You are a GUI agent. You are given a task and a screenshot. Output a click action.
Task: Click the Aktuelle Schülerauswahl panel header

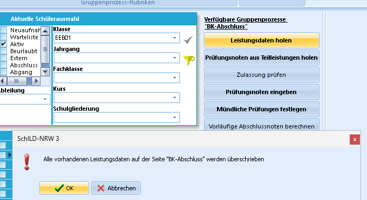pyautogui.click(x=98, y=19)
